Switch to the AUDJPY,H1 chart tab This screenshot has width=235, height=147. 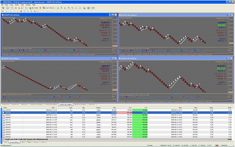pyautogui.click(x=6, y=105)
